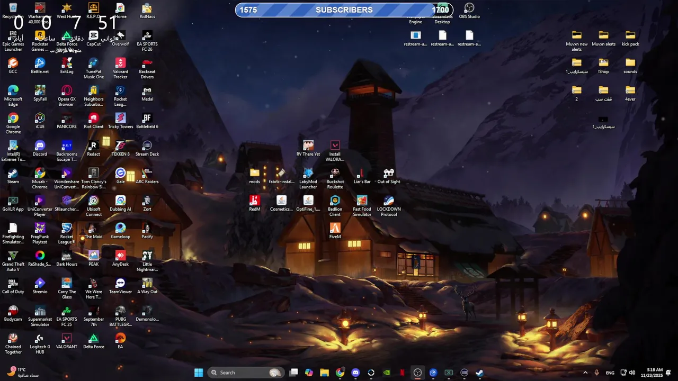Open the 4ever folder

[630, 93]
